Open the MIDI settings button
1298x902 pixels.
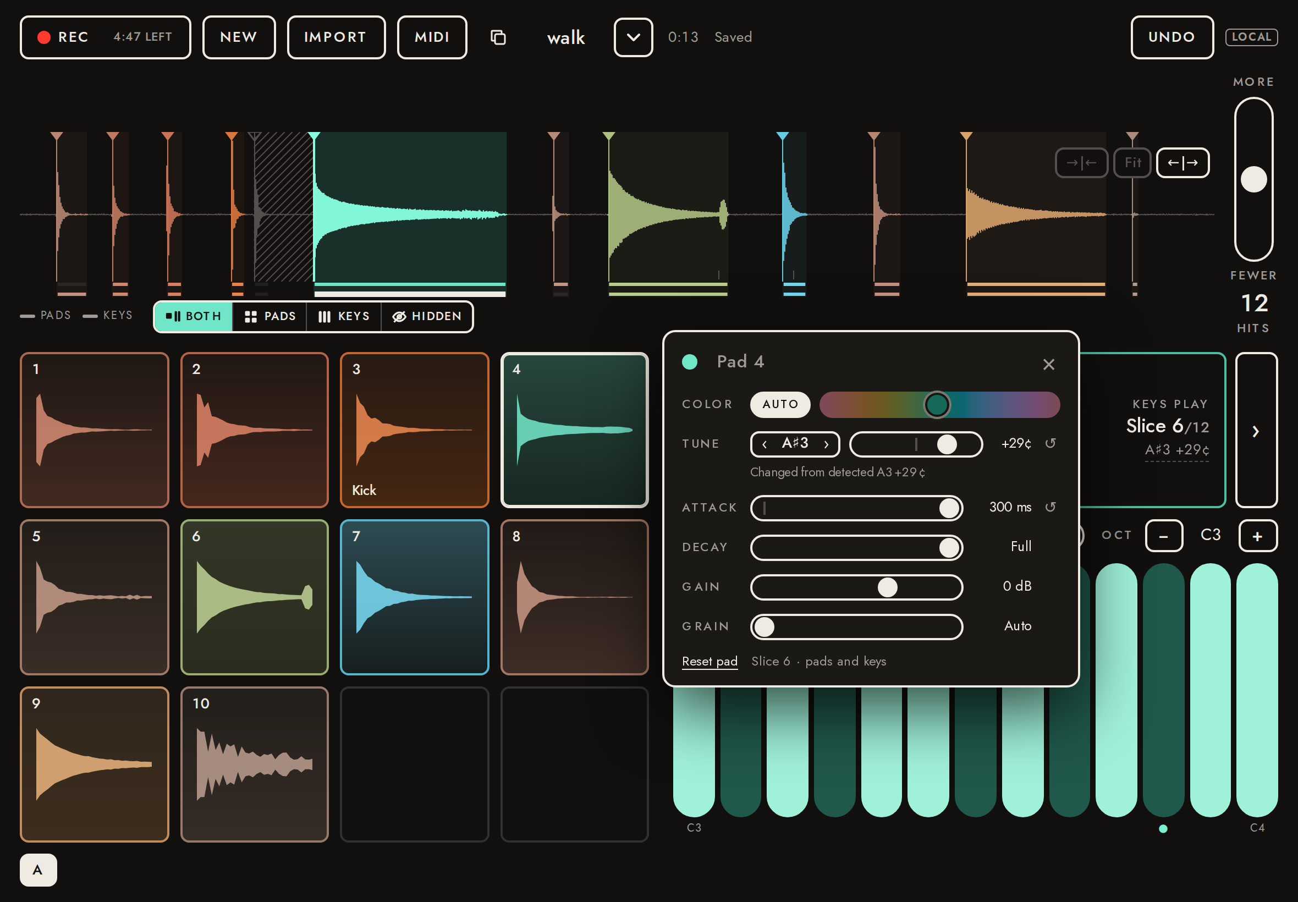click(x=432, y=37)
